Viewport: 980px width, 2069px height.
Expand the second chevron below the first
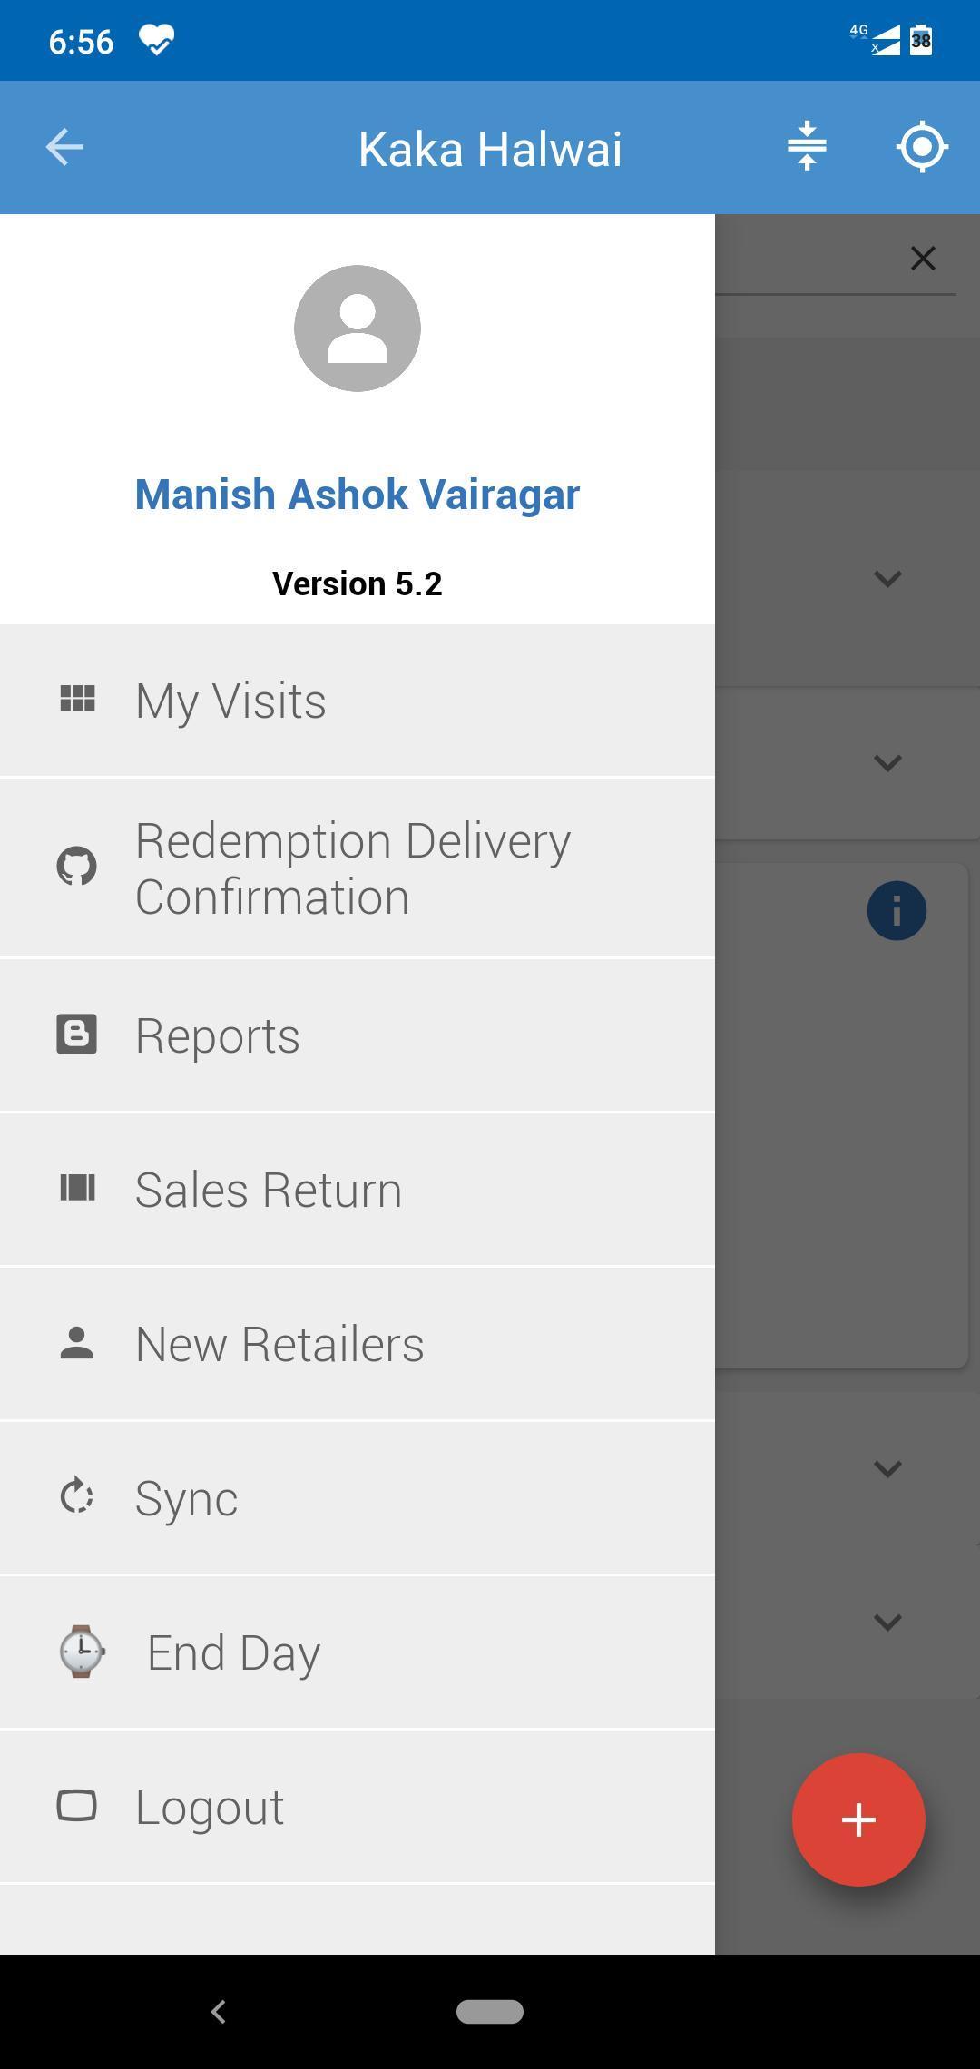pyautogui.click(x=887, y=763)
